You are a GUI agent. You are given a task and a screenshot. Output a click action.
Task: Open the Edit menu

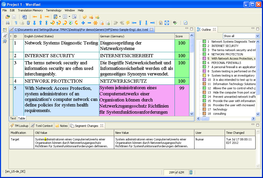pyautogui.click(x=12, y=10)
